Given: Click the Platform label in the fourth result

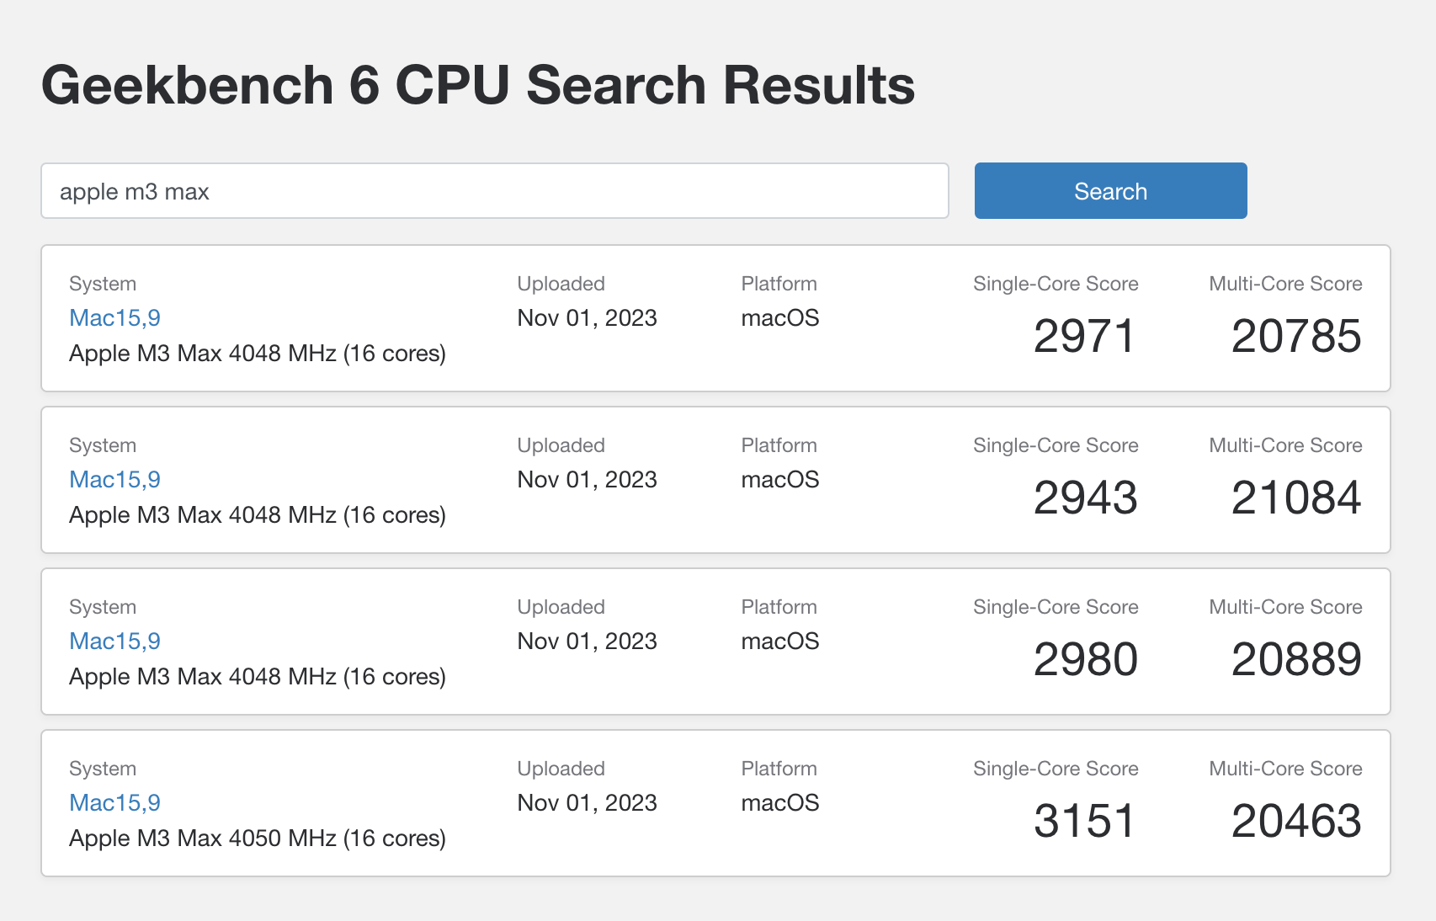Looking at the screenshot, I should 779,768.
